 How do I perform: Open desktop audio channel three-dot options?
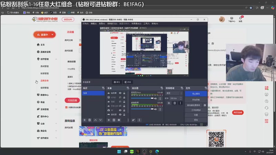(160, 109)
